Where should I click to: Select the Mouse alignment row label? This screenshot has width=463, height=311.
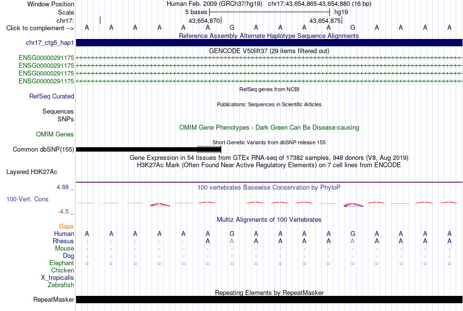click(64, 249)
